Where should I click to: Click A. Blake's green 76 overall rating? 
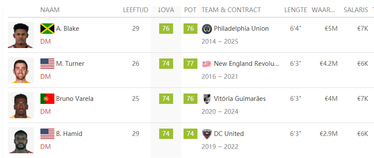[166, 29]
